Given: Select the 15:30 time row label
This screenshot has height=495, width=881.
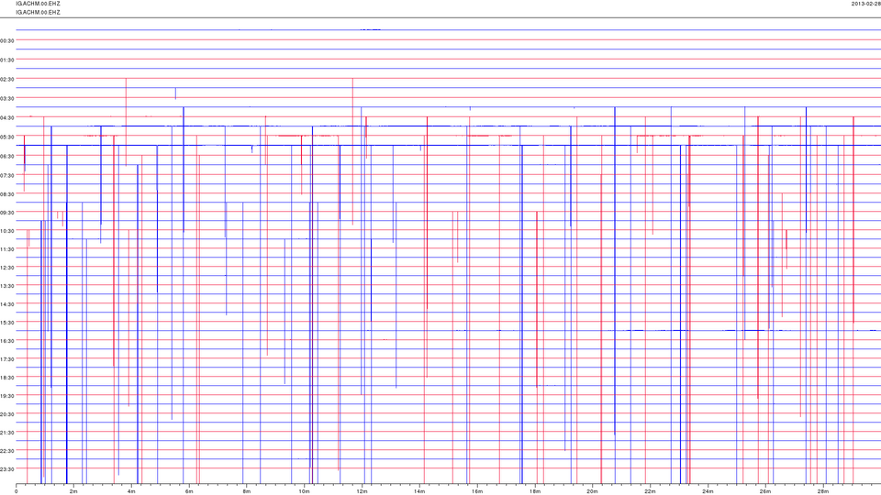Looking at the screenshot, I should [7, 323].
